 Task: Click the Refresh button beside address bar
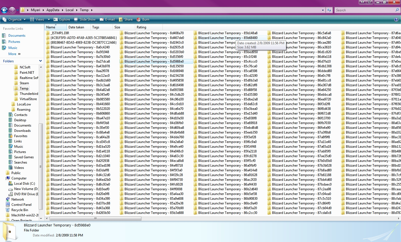click(x=329, y=10)
